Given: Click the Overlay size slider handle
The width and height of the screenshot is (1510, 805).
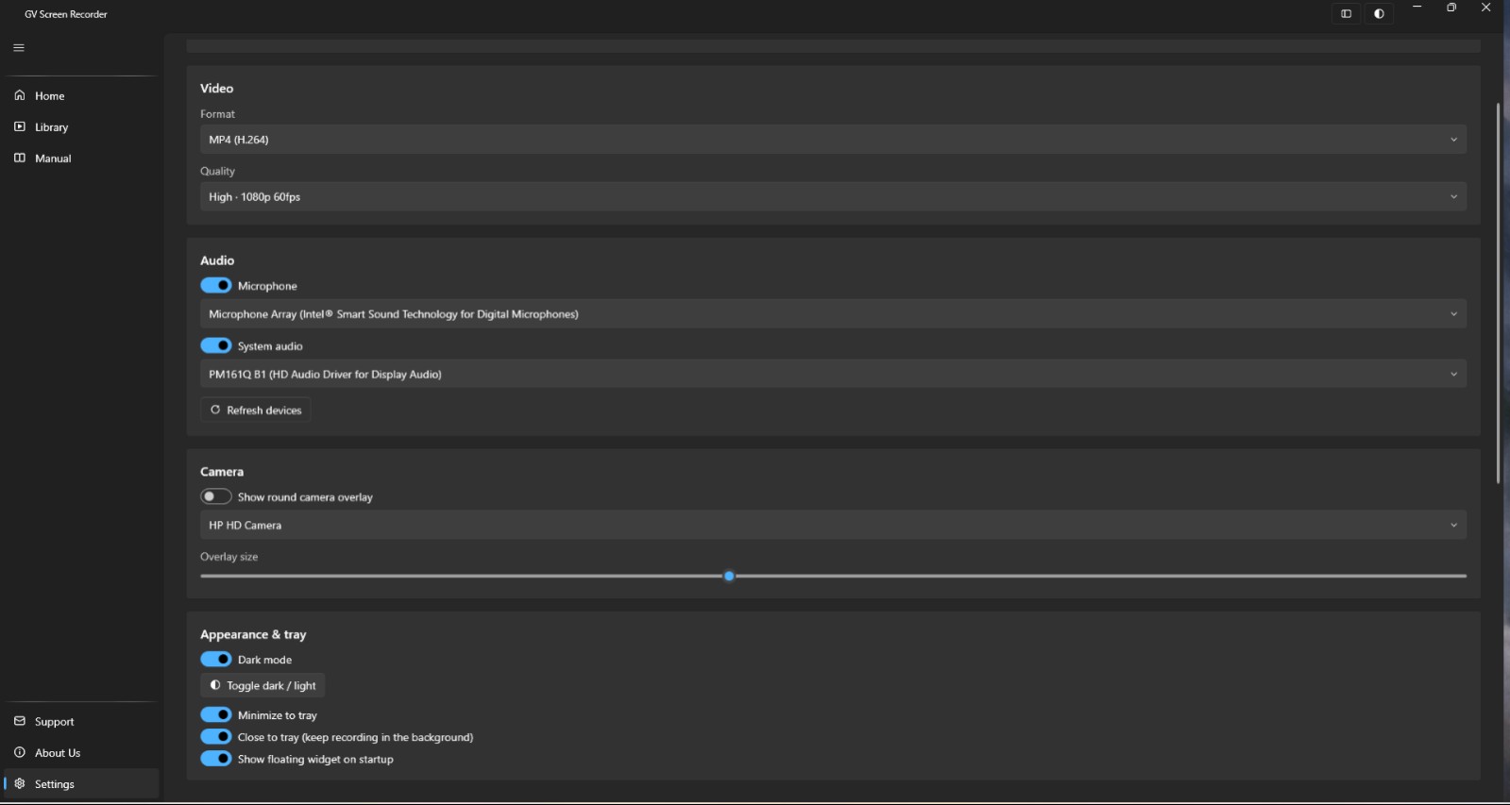Looking at the screenshot, I should [x=729, y=576].
